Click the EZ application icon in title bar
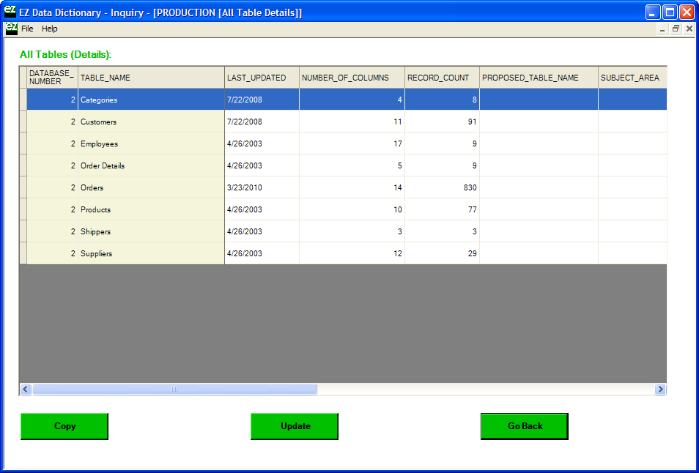 point(10,12)
